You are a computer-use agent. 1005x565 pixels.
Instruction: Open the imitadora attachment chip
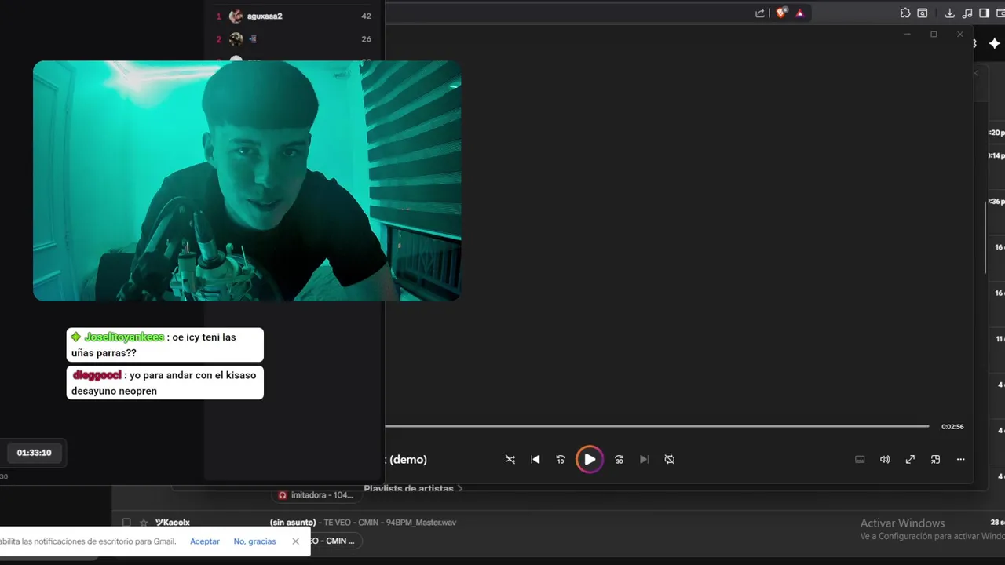pyautogui.click(x=316, y=495)
